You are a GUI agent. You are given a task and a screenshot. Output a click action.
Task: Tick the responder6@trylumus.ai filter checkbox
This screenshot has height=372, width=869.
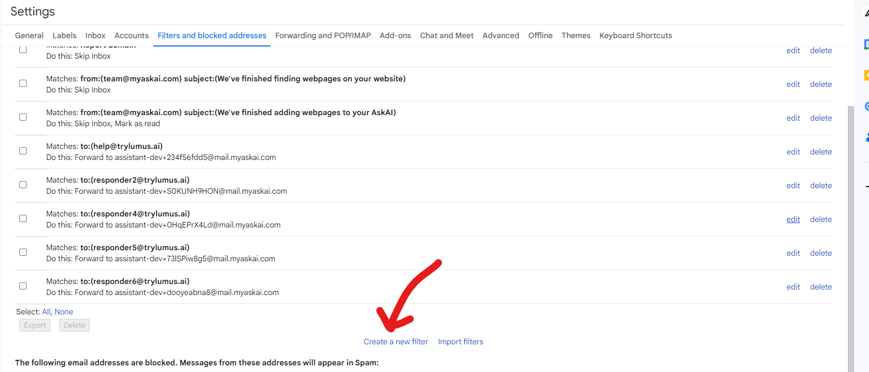click(23, 286)
